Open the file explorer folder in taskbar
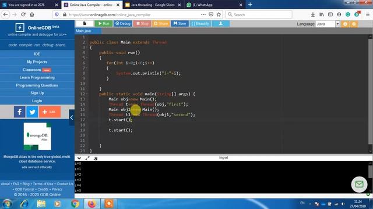Viewport: 373px width, 209px height. (41, 204)
